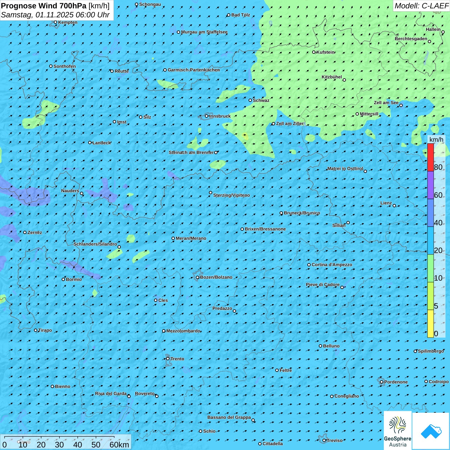Click the 'Codroipo' label
The width and height of the screenshot is (450, 450).
[439, 382]
